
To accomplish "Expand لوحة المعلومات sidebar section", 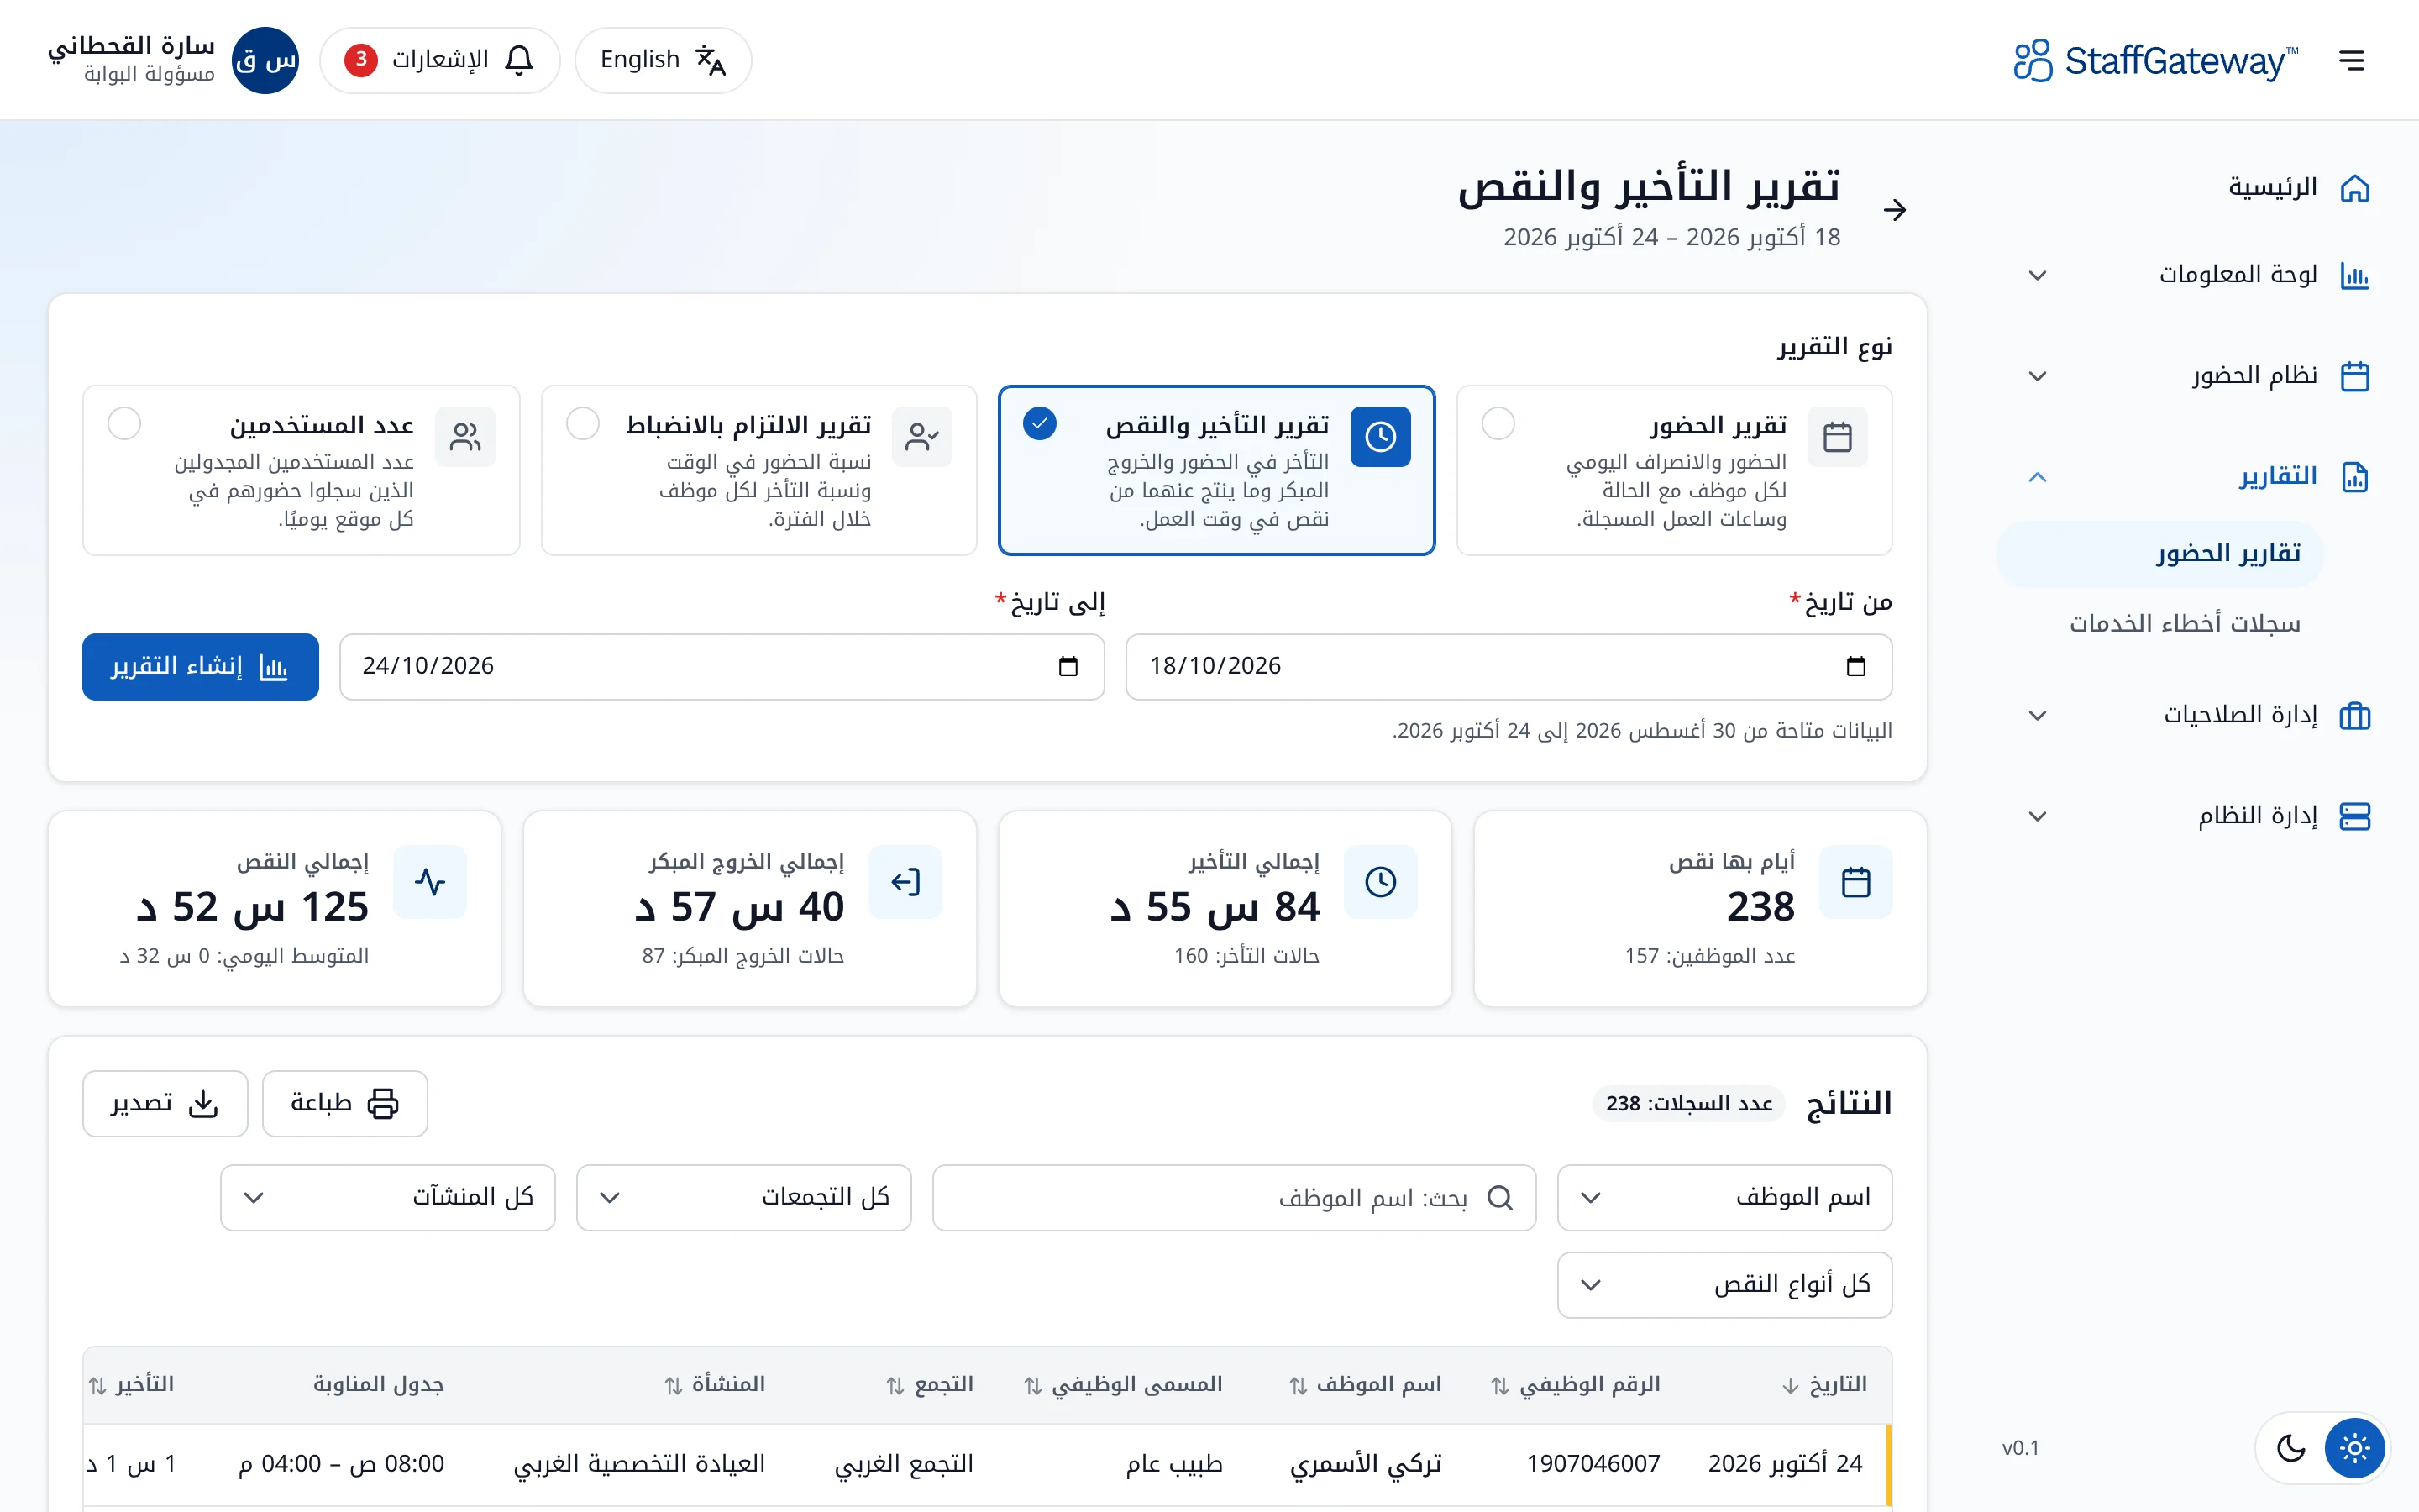I will (2036, 275).
